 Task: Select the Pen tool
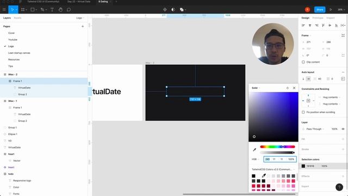click(x=42, y=10)
